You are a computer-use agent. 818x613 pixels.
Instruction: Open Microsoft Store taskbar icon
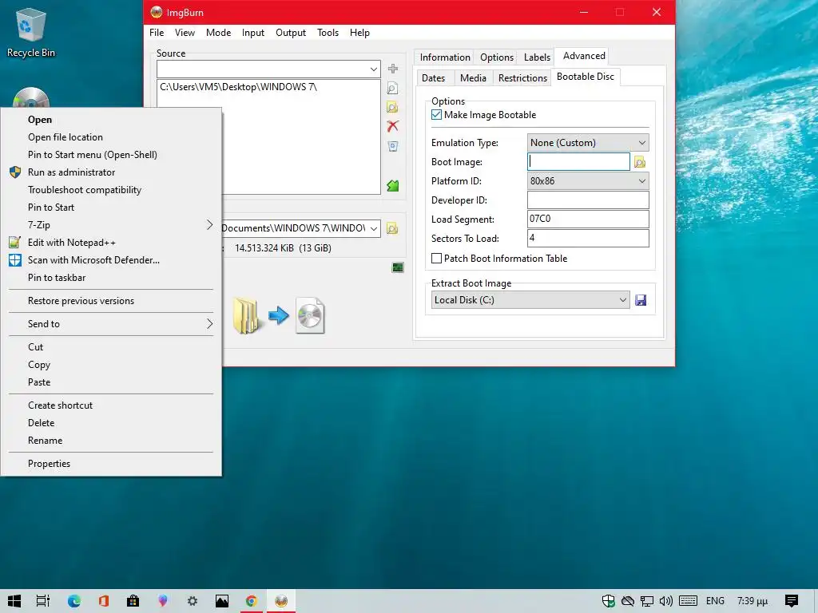point(133,601)
